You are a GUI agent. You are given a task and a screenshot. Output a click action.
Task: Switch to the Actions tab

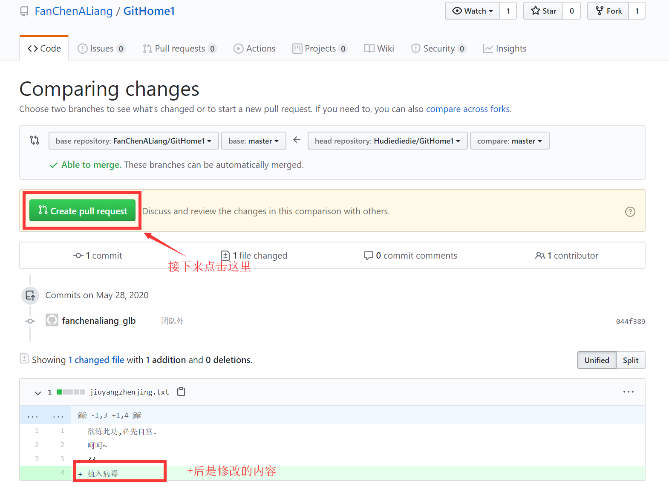(254, 49)
